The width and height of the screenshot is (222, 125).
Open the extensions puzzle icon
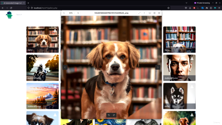point(211,8)
